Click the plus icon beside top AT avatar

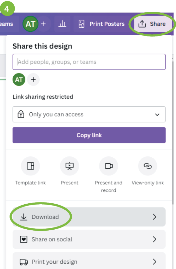pyautogui.click(x=43, y=24)
